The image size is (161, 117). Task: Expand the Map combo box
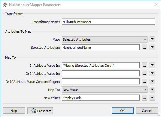pos(105,39)
